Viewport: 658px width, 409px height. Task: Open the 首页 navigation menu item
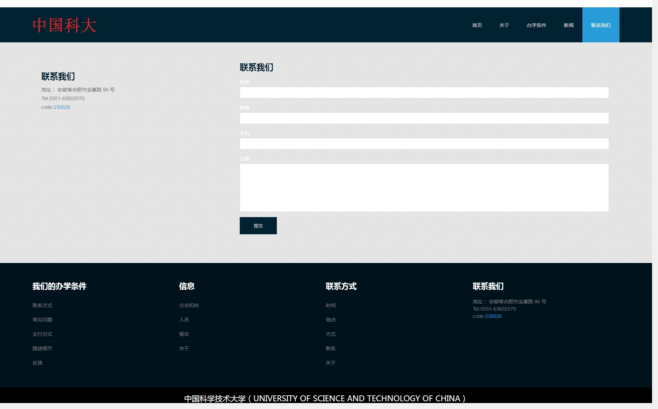point(477,25)
